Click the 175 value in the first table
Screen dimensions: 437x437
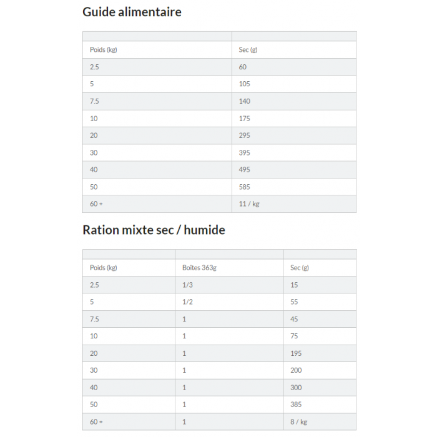point(244,118)
